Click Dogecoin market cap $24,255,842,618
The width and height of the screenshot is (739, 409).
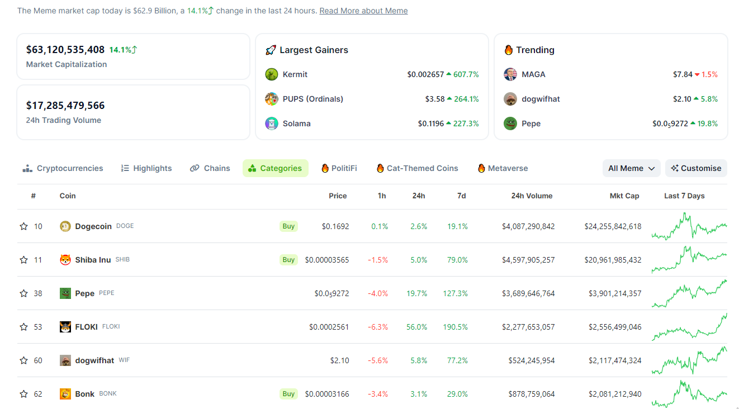coord(613,226)
